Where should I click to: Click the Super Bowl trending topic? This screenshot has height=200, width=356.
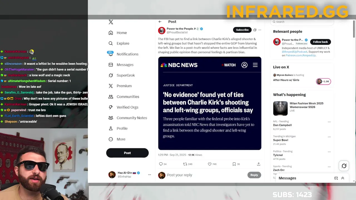point(281,140)
